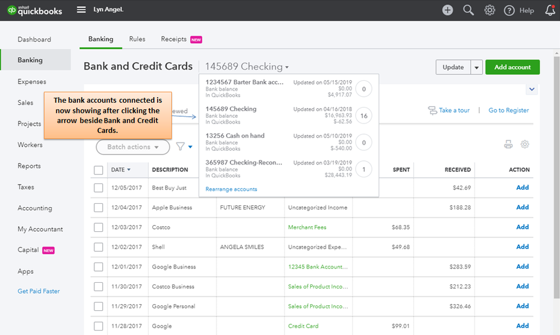
Task: Open the filter dropdown arrow
Action: coord(190,147)
